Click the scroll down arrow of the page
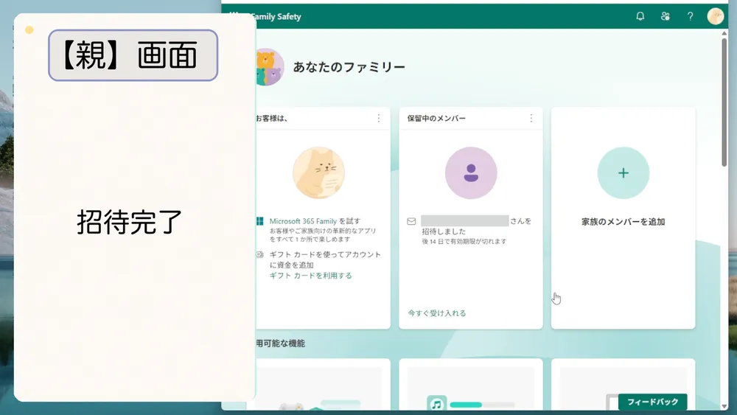This screenshot has height=415, width=737. (724, 406)
